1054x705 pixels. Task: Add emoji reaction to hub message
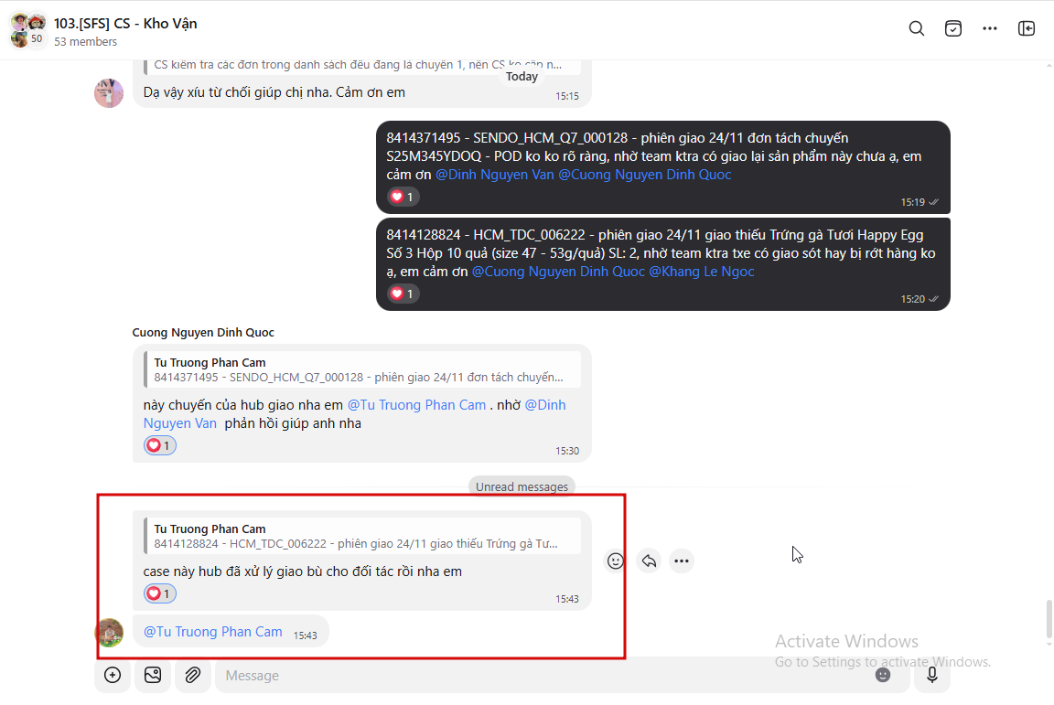point(615,561)
